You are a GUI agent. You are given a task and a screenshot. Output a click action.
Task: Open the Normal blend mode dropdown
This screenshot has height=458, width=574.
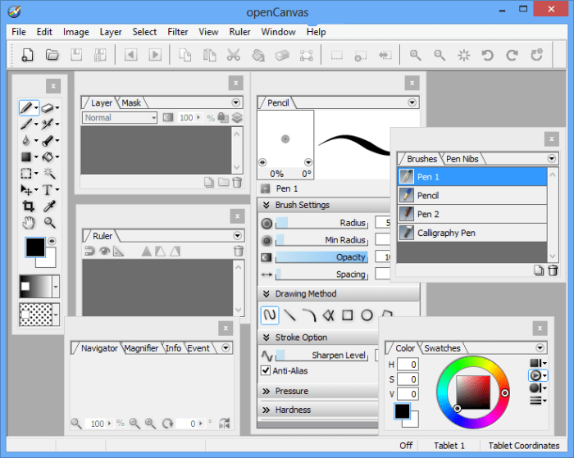point(120,118)
